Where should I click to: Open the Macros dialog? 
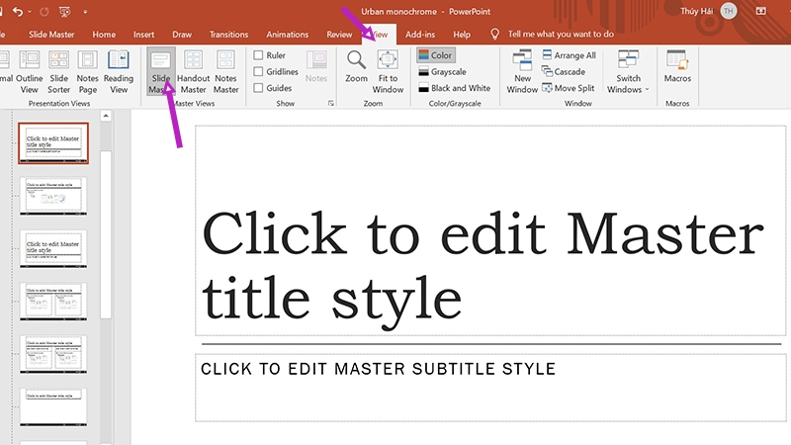[677, 66]
